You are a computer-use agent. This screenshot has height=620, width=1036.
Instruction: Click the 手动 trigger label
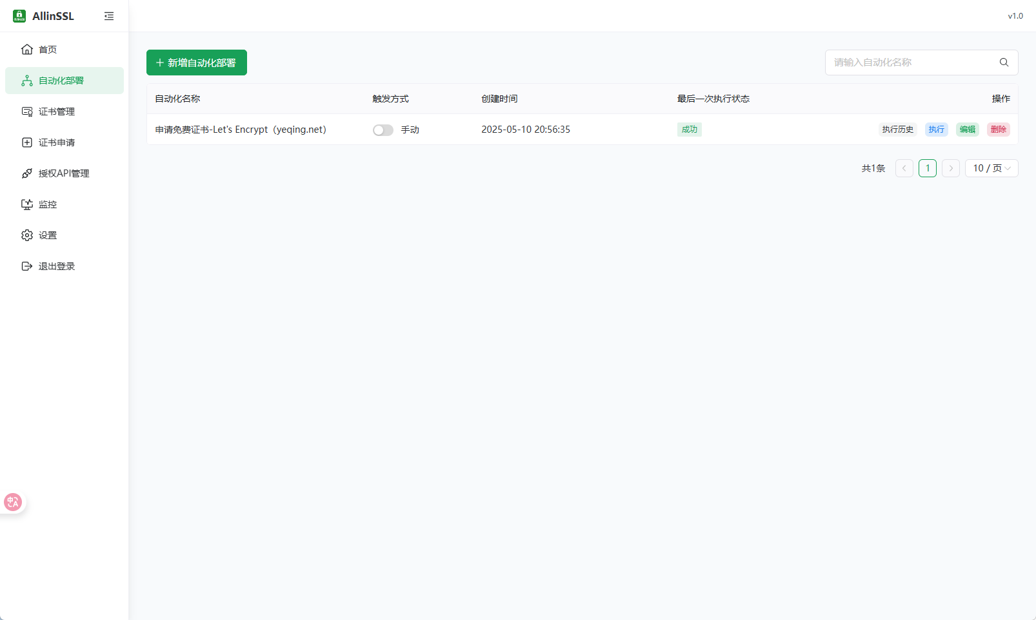point(410,130)
